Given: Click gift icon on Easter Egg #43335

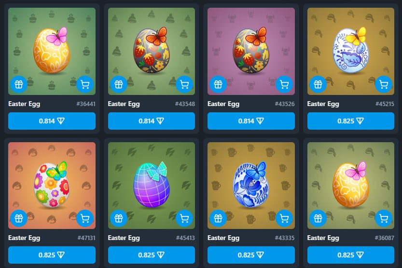Looking at the screenshot, I should pyautogui.click(x=218, y=218).
